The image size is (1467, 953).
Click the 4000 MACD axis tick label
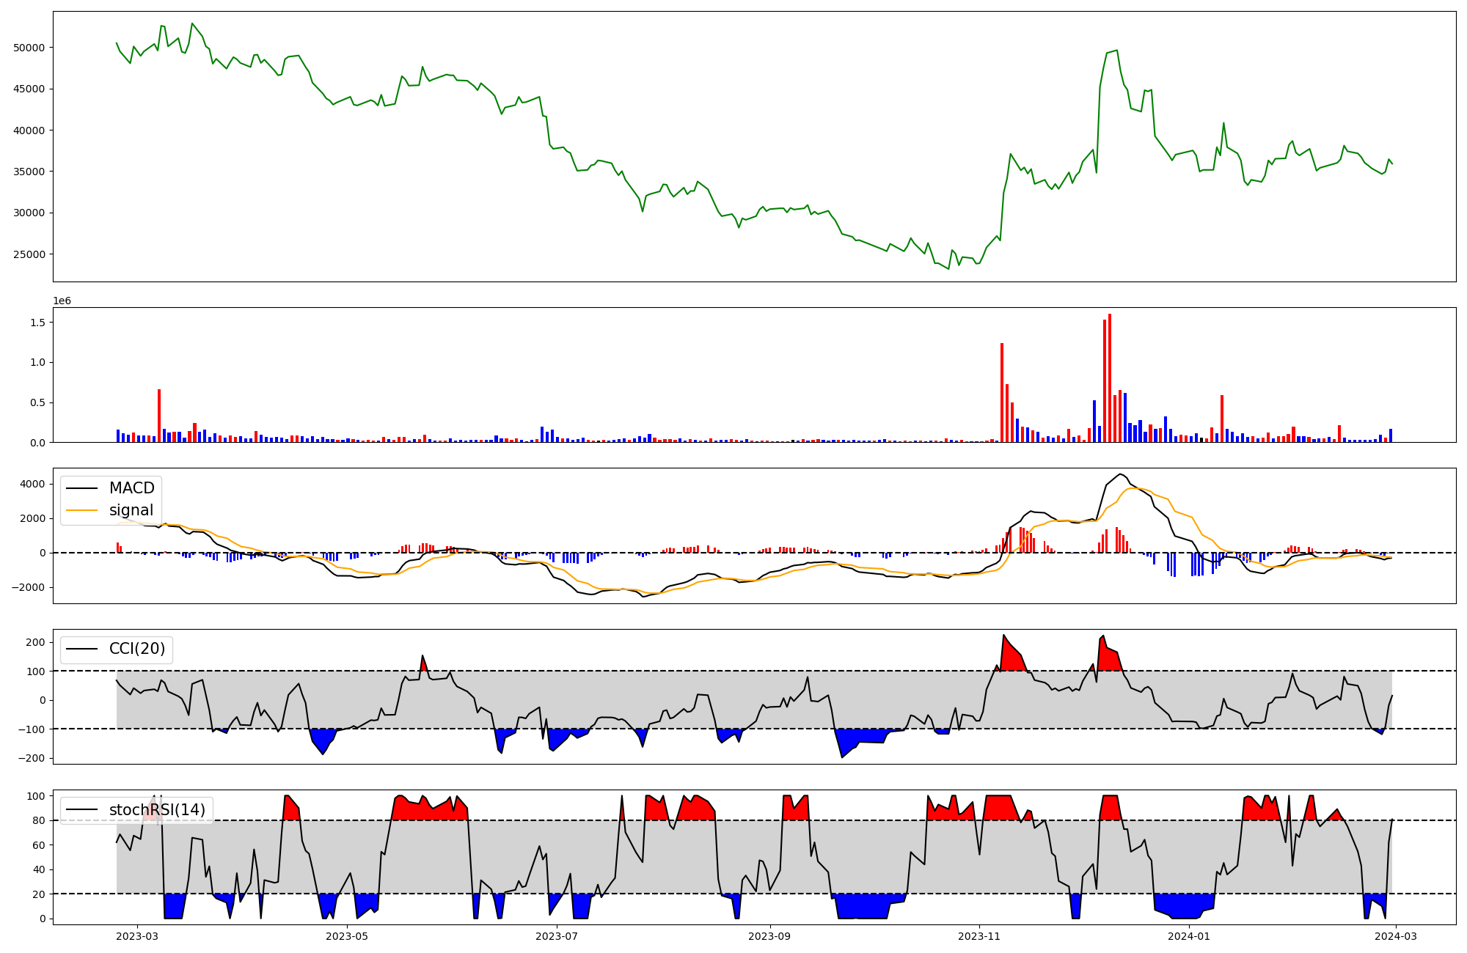(32, 484)
